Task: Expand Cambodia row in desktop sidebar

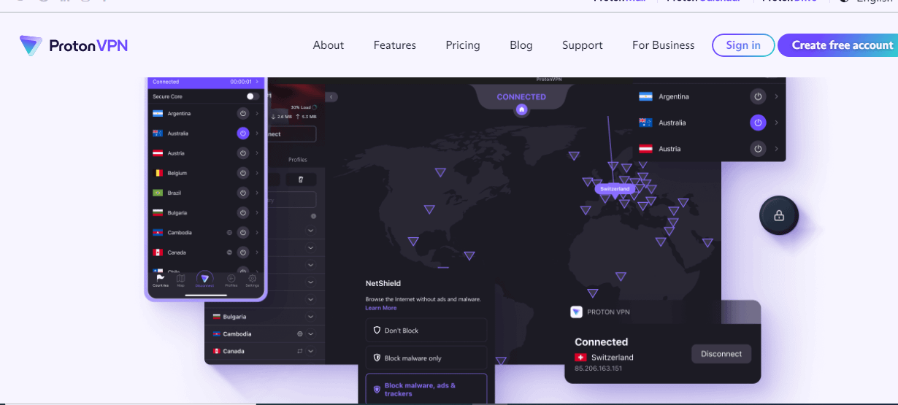Action: click(x=310, y=333)
